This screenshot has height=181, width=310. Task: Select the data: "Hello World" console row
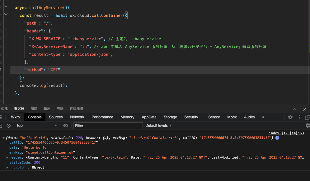(29, 147)
